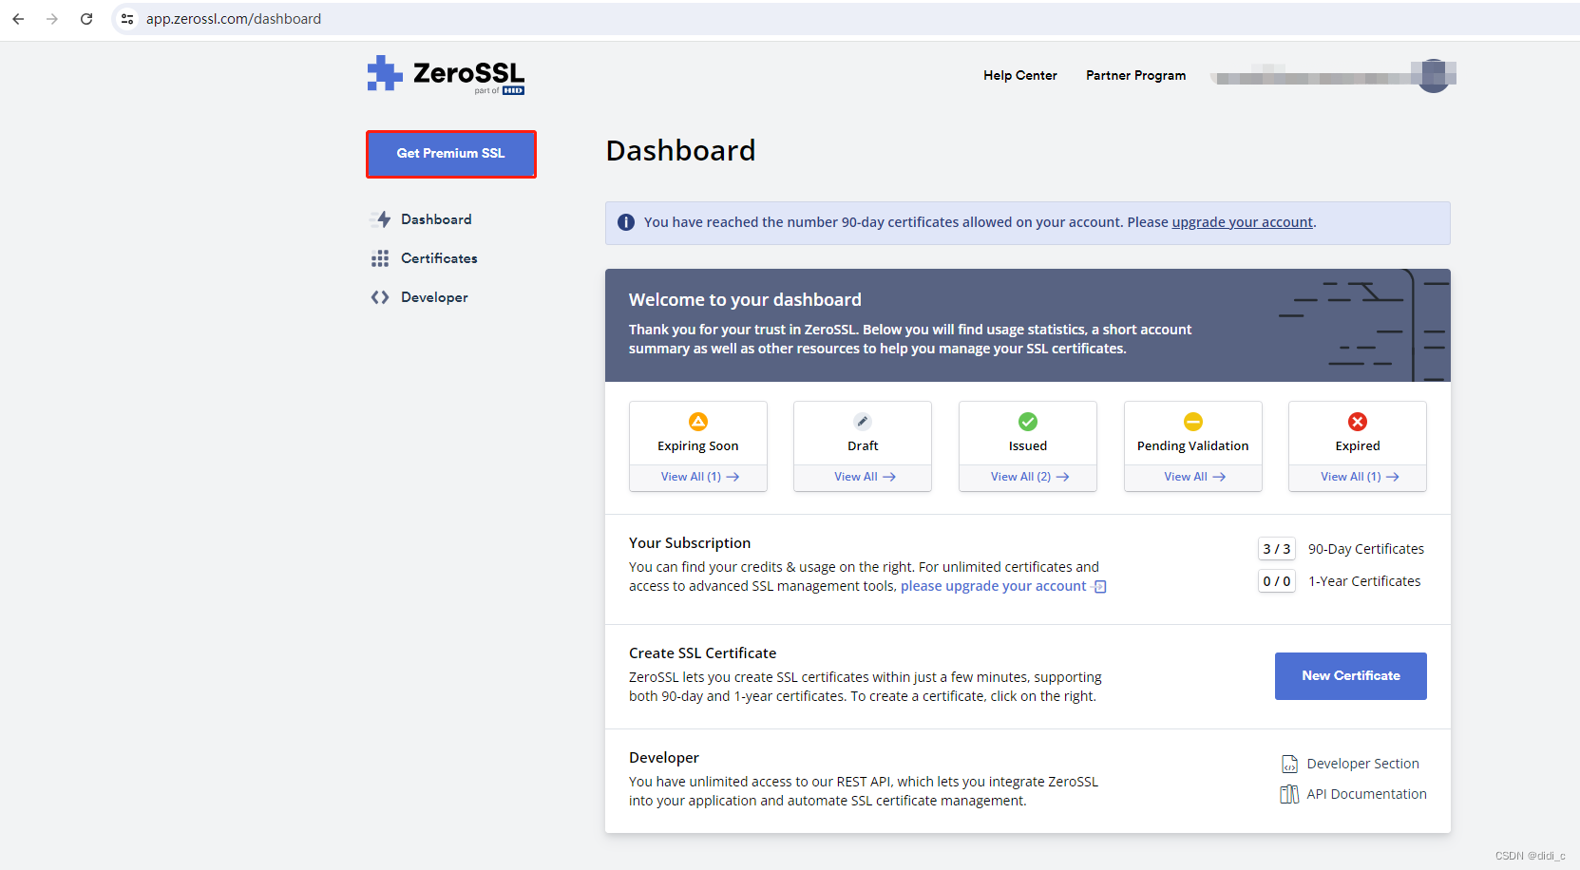Viewport: 1580px width, 870px height.
Task: Click the Pending Validation yellow icon
Action: tap(1193, 422)
